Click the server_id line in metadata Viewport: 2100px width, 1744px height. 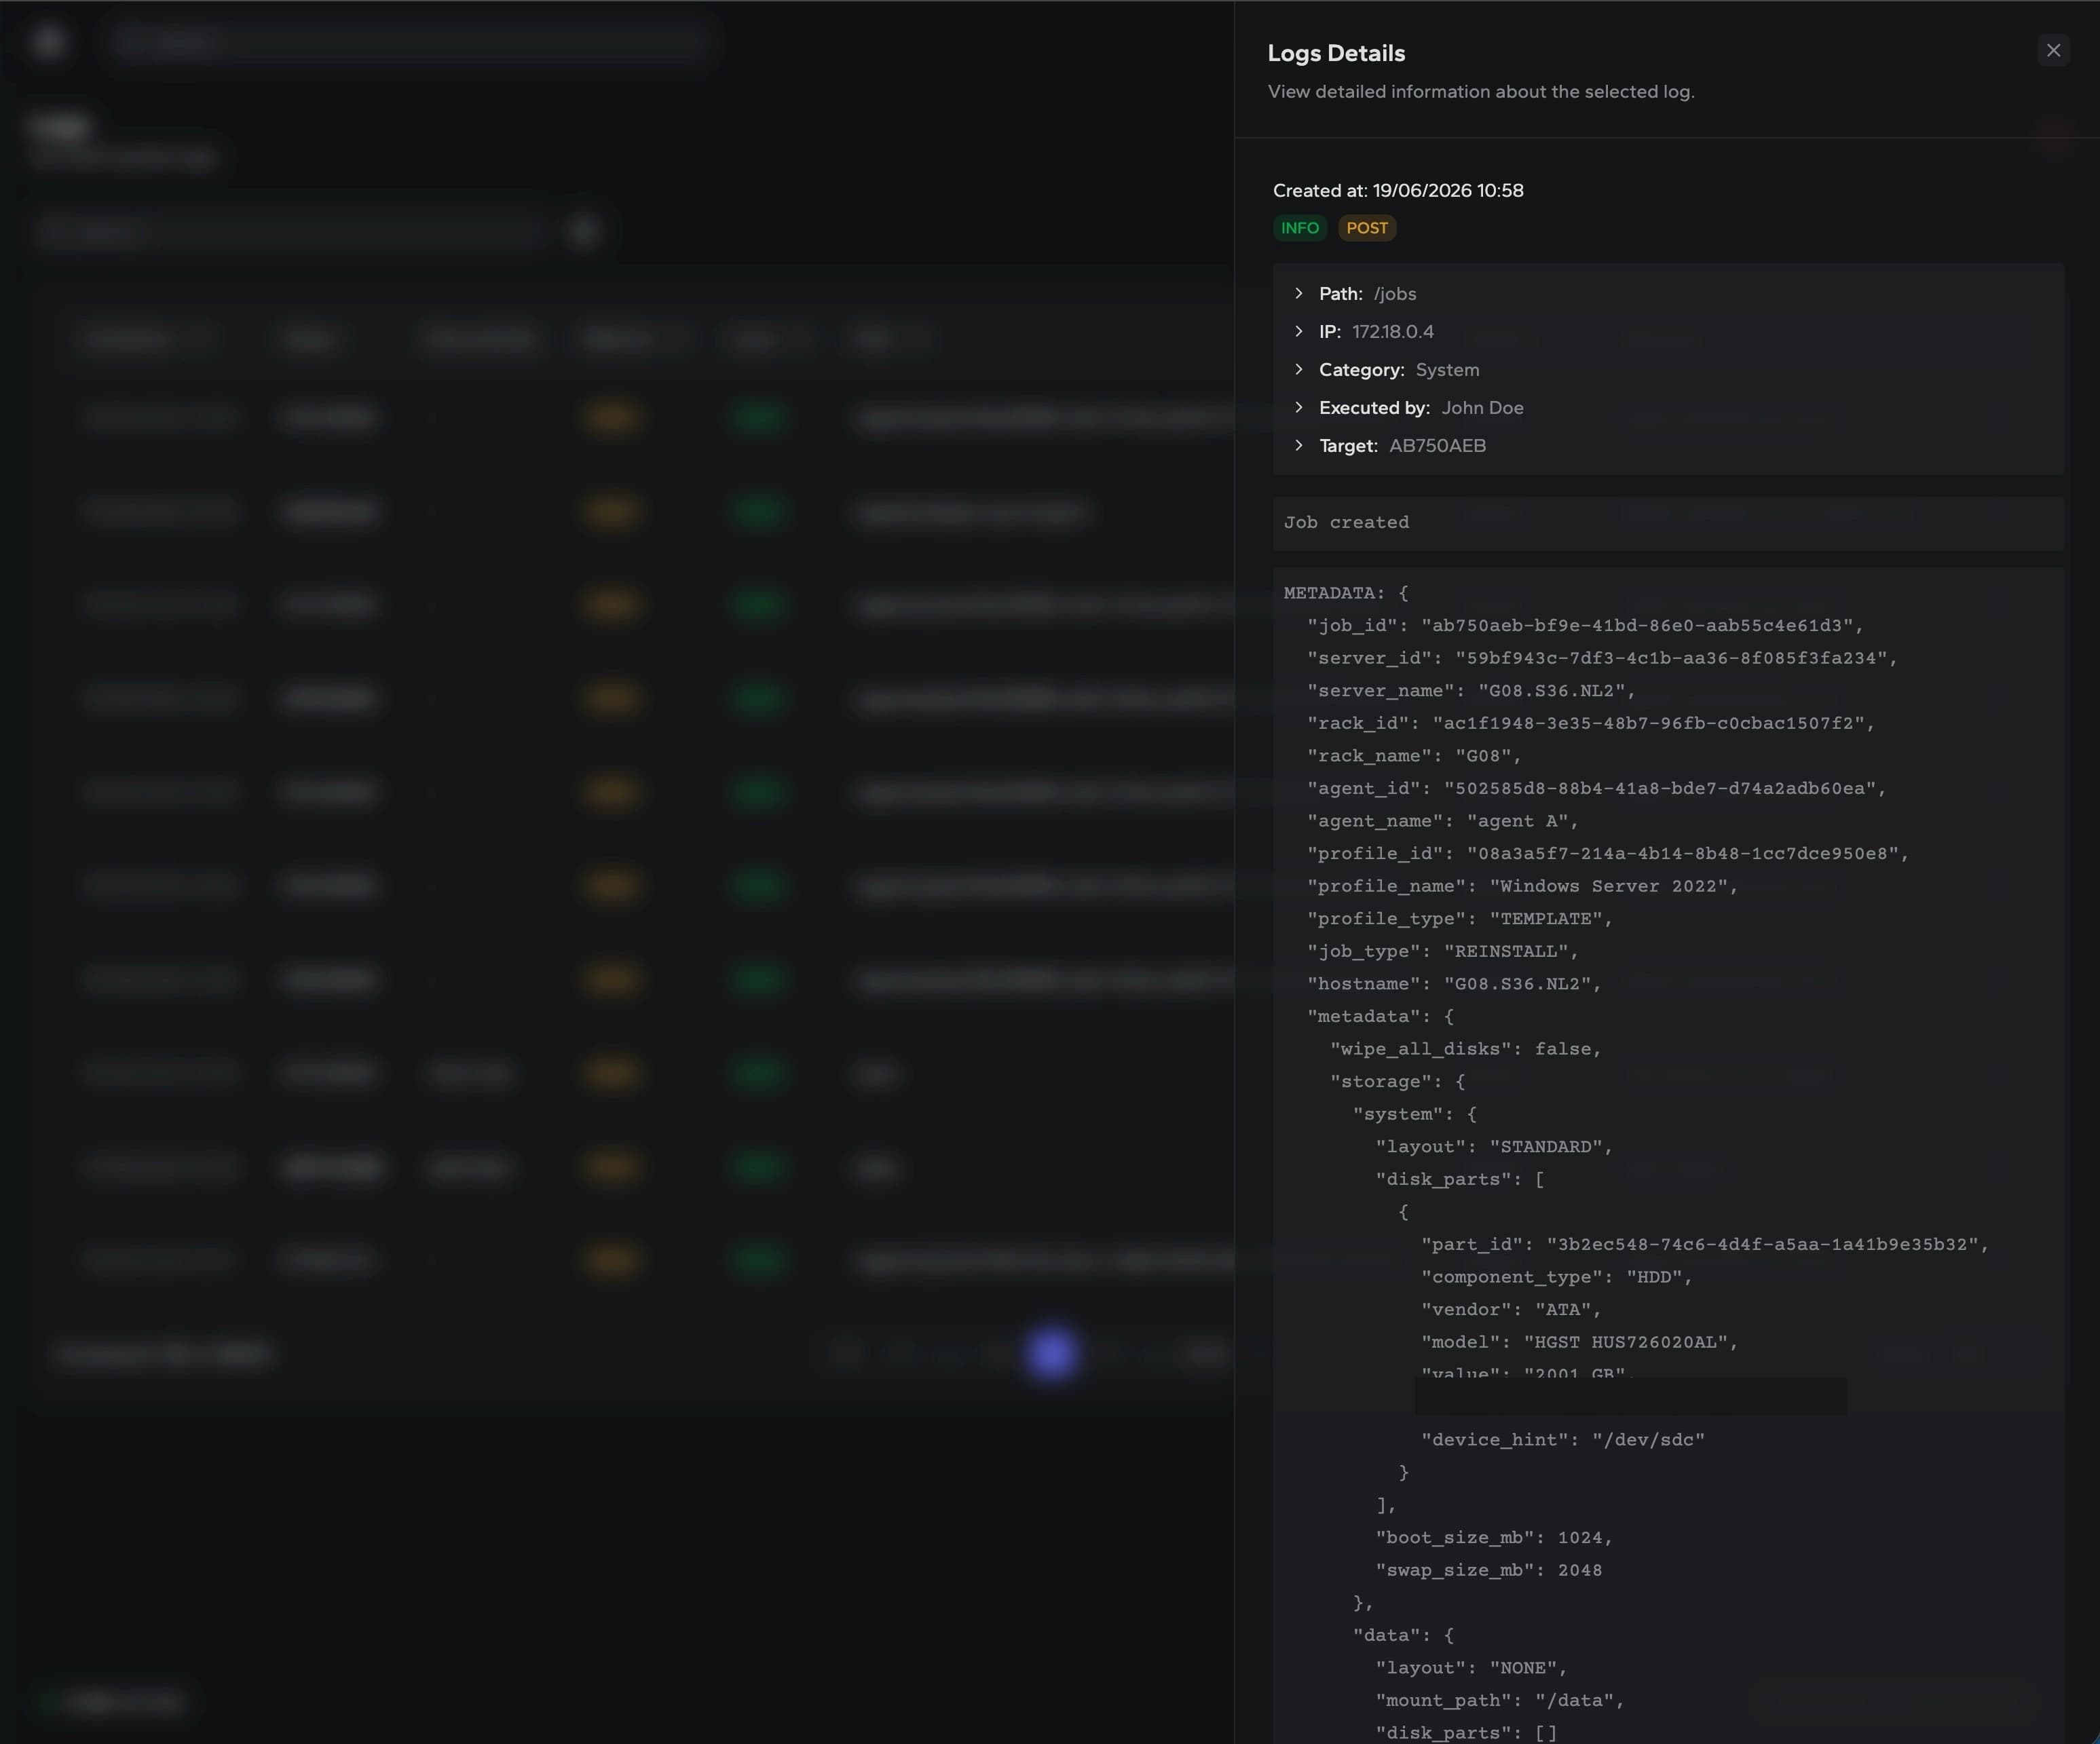(1602, 658)
